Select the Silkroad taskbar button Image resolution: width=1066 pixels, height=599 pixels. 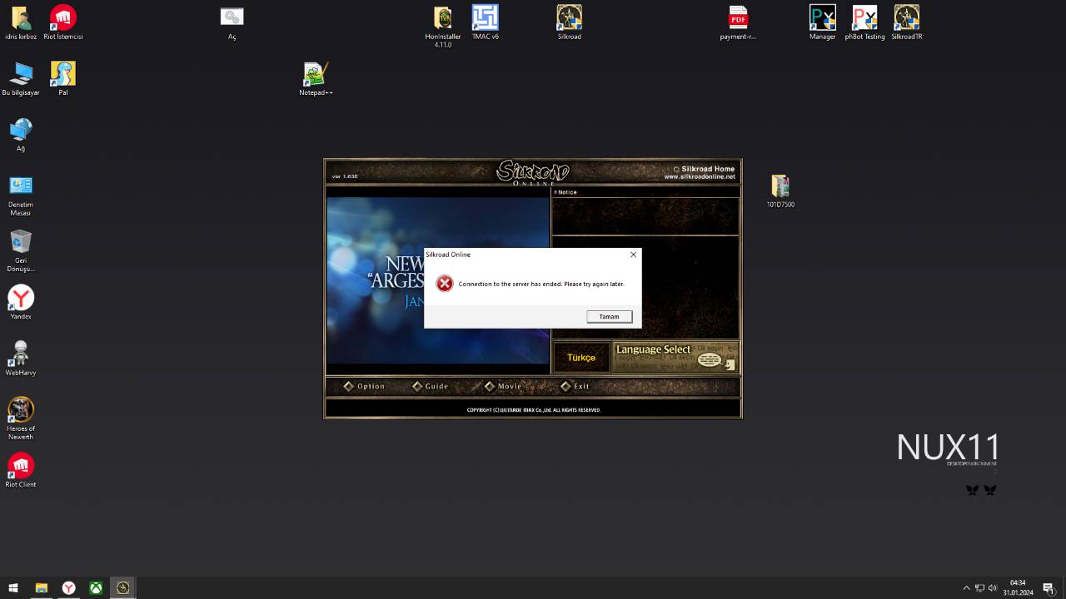[x=122, y=587]
